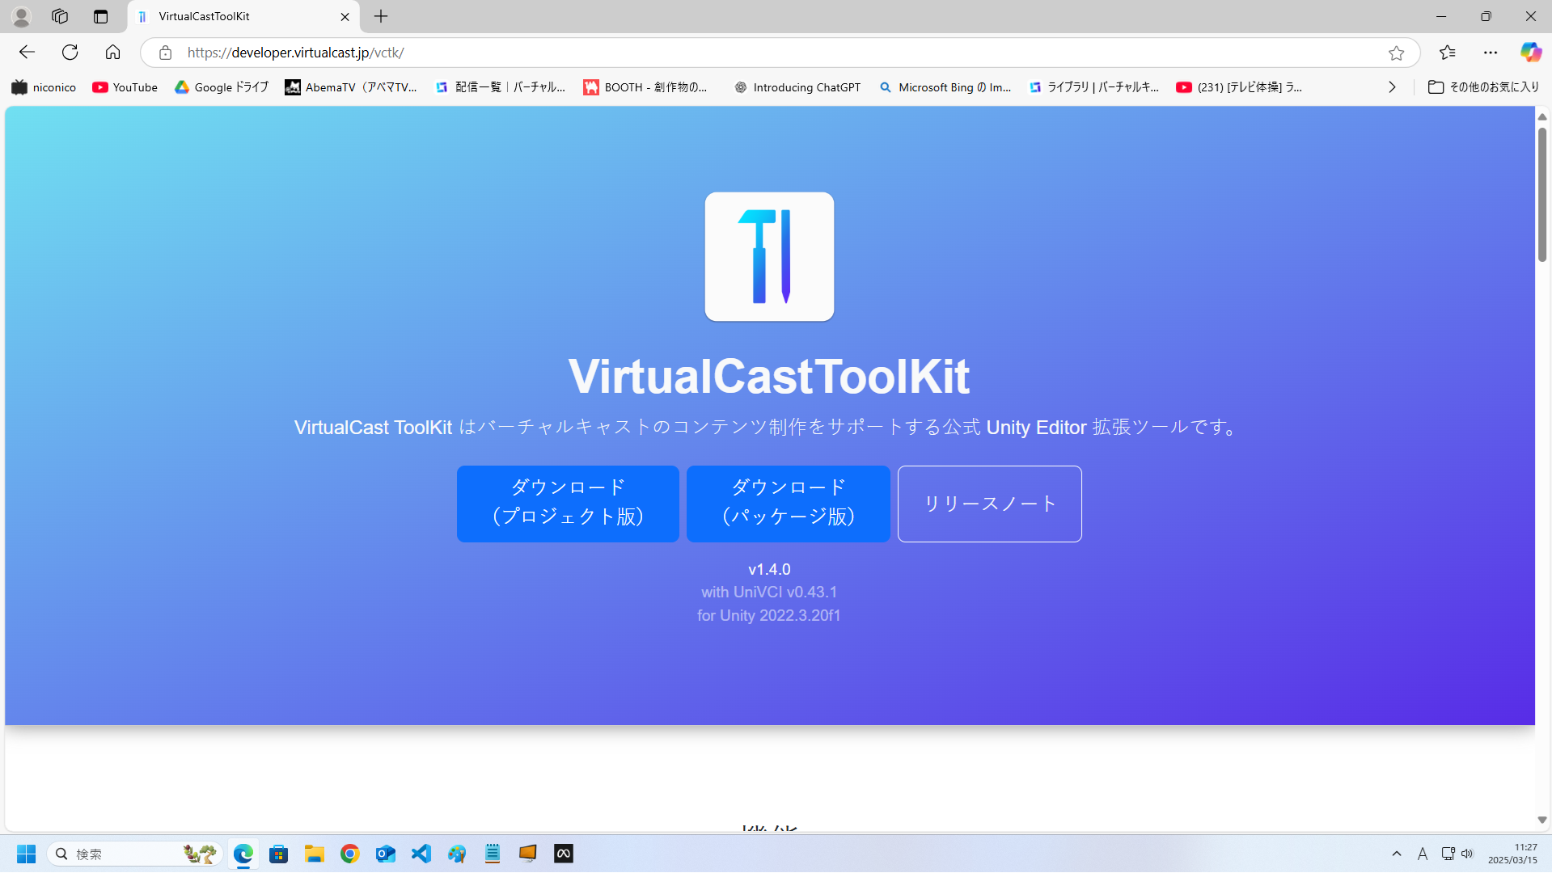The height and width of the screenshot is (873, 1552).
Task: Open Outlook from the taskbar
Action: click(386, 854)
